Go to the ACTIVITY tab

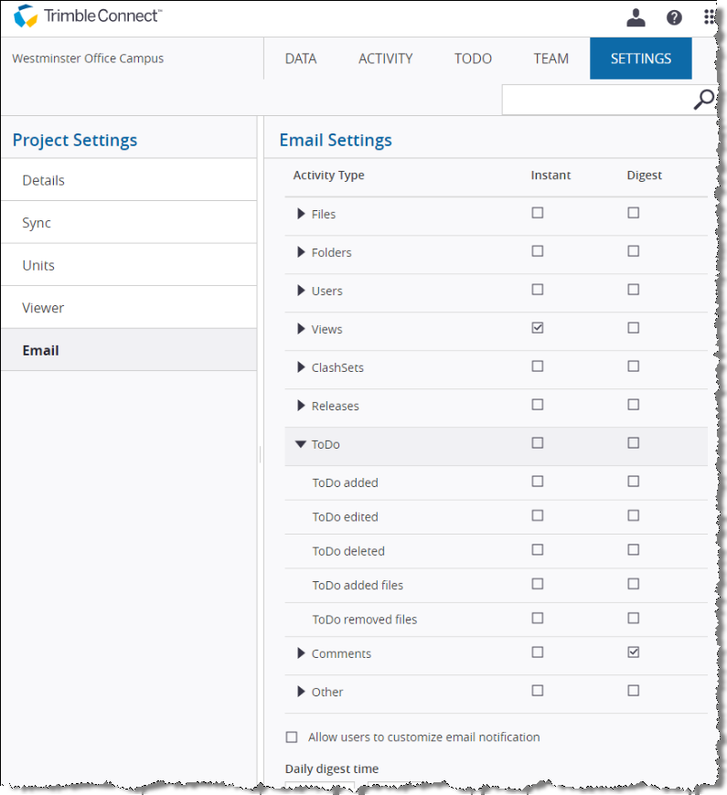click(385, 58)
